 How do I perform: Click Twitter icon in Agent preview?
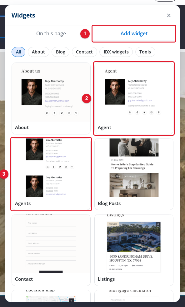tap(144, 112)
